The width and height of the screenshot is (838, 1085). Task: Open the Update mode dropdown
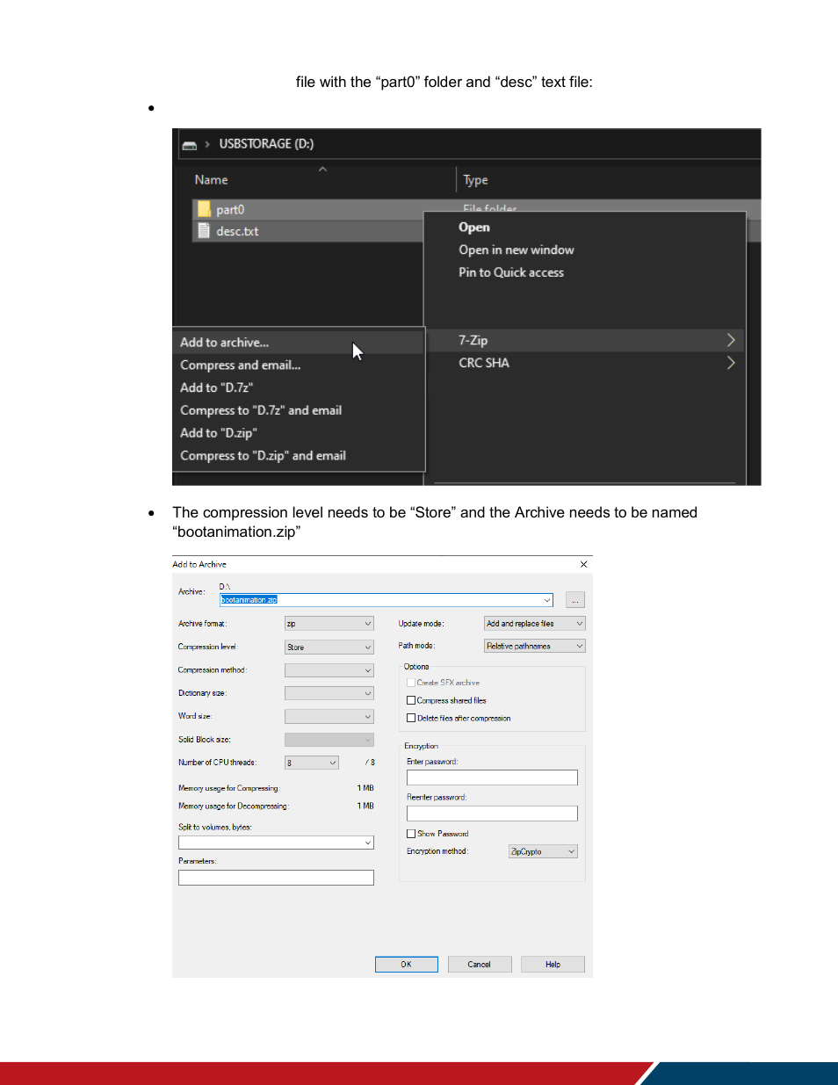tap(534, 624)
